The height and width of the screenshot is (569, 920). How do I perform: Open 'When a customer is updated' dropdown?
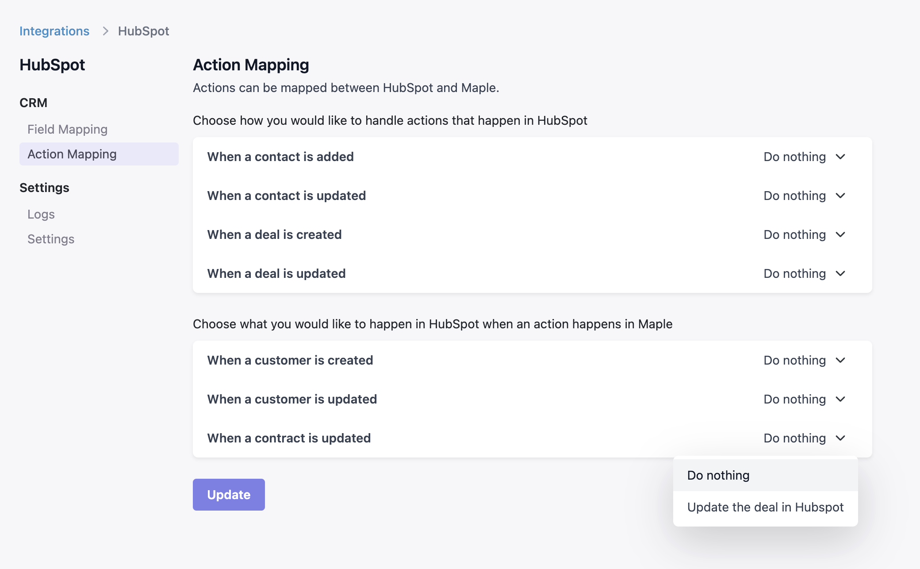[795, 399]
